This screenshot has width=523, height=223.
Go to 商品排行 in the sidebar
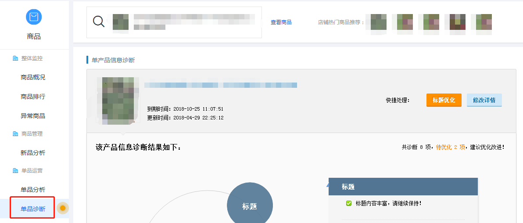33,97
